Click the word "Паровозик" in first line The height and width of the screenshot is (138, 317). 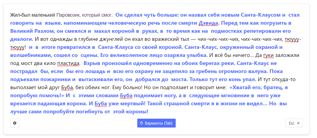tap(69, 15)
